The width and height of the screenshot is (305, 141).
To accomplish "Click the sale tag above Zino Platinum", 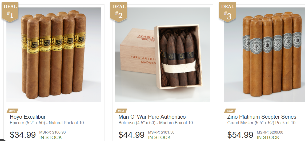I will (x=230, y=111).
